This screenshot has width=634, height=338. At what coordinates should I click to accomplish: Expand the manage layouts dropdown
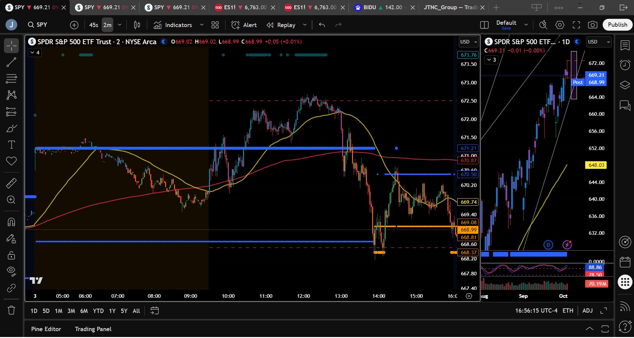[x=526, y=25]
